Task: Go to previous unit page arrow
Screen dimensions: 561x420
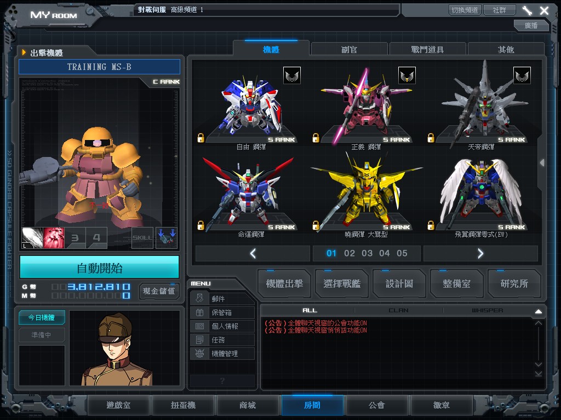Action: 253,253
